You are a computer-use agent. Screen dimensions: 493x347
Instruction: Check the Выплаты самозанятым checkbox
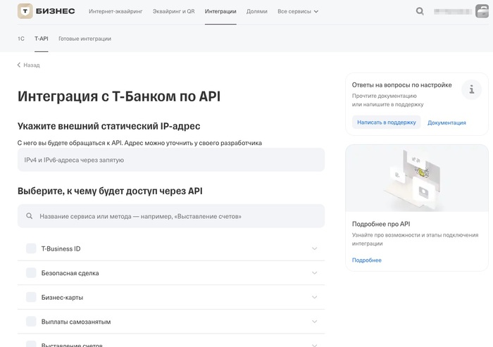[31, 322]
